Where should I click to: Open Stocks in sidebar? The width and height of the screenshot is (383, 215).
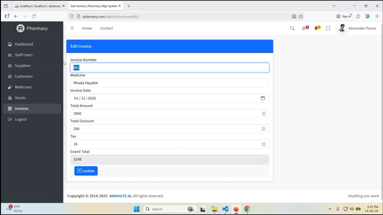click(x=32, y=98)
